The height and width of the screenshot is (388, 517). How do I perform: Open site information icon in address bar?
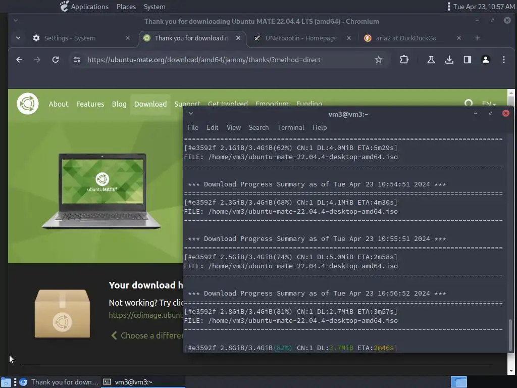(77, 60)
